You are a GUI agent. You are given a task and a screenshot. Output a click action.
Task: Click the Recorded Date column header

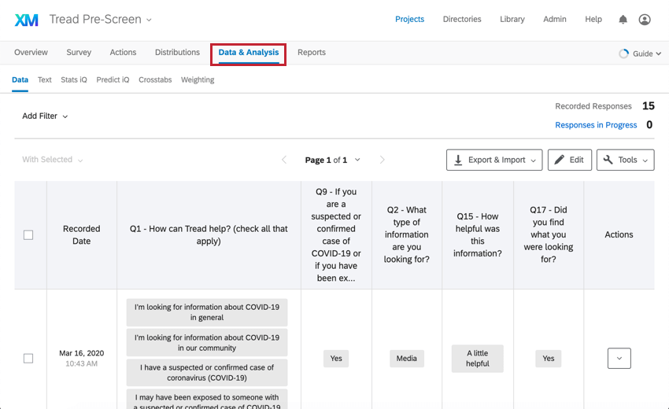pos(82,235)
